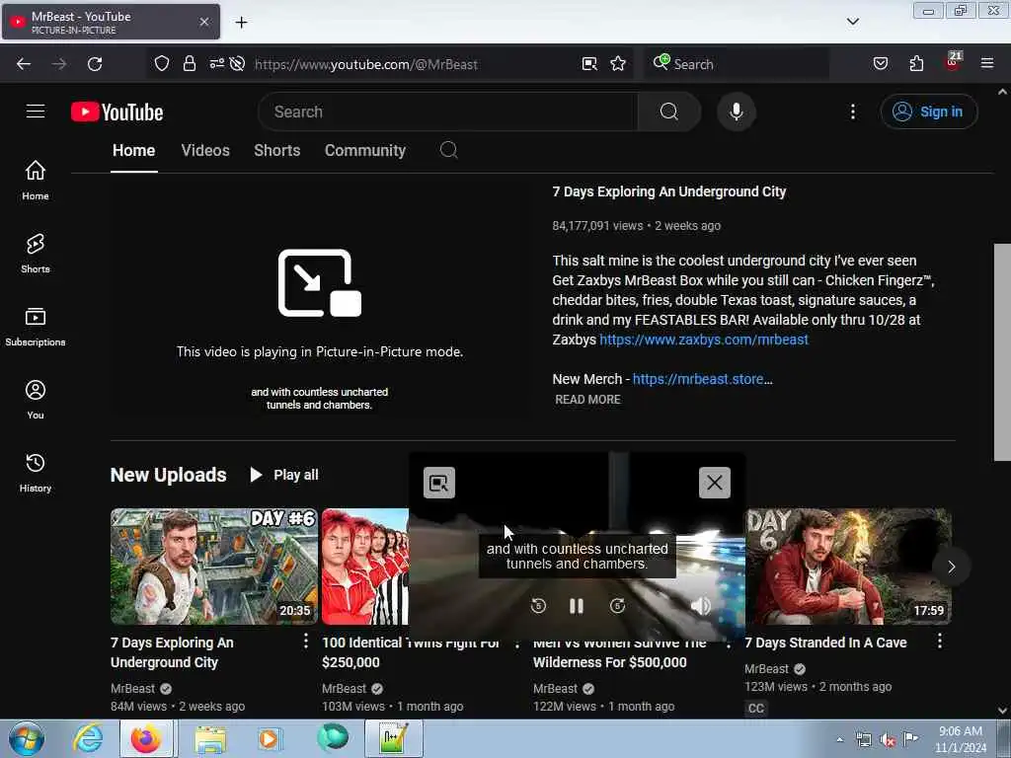Image resolution: width=1011 pixels, height=758 pixels.
Task: Open Underground City DAY #6 thumbnail
Action: click(214, 567)
